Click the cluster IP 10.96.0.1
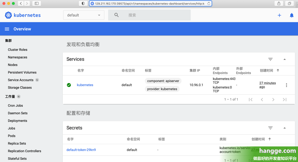Image resolution: width=298 pixels, height=162 pixels. (196, 85)
